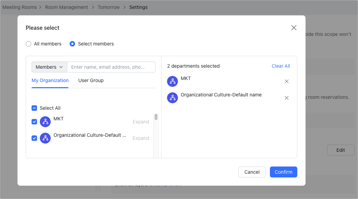The image size is (358, 199).
Task: Click the organization list scrollbar
Action: 156,117
